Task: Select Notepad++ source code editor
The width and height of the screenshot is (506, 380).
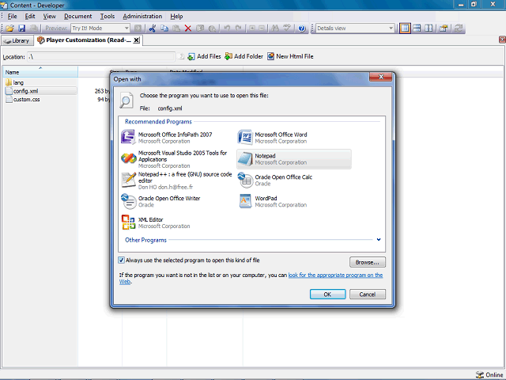Action: (x=176, y=180)
